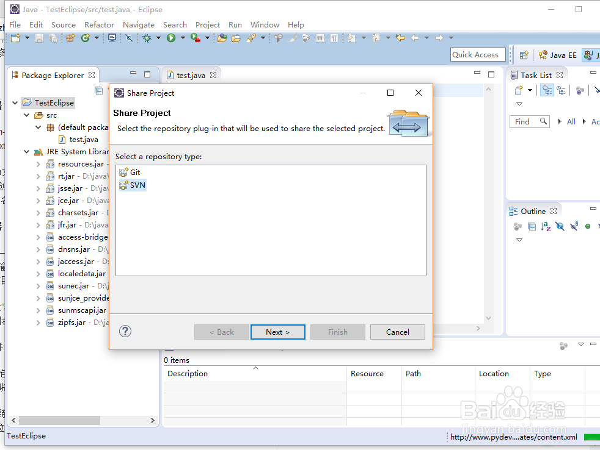Click the Open Type toolbar icon
600x450 pixels.
click(x=222, y=38)
